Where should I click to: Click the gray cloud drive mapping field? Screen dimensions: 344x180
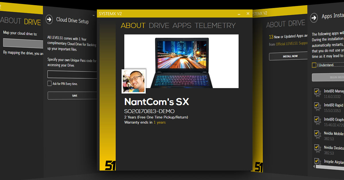pos(23,43)
